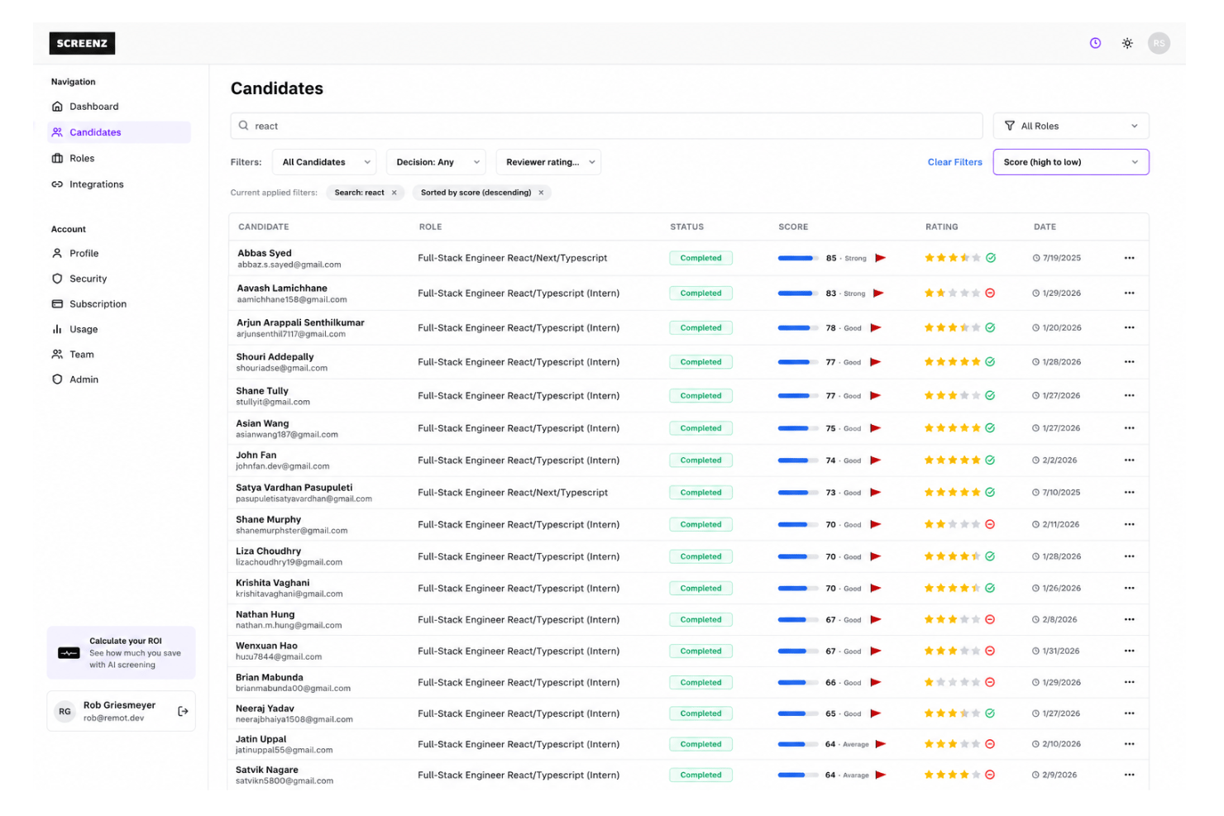Open the more options menu for Shane Tully
The image size is (1224, 816).
click(x=1129, y=396)
